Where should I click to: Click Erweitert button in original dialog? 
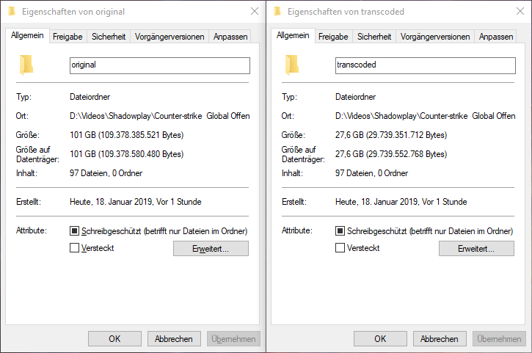click(211, 249)
